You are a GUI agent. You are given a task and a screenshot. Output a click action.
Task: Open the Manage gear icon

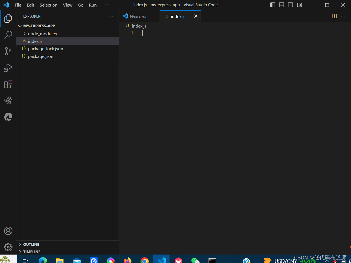(8, 247)
